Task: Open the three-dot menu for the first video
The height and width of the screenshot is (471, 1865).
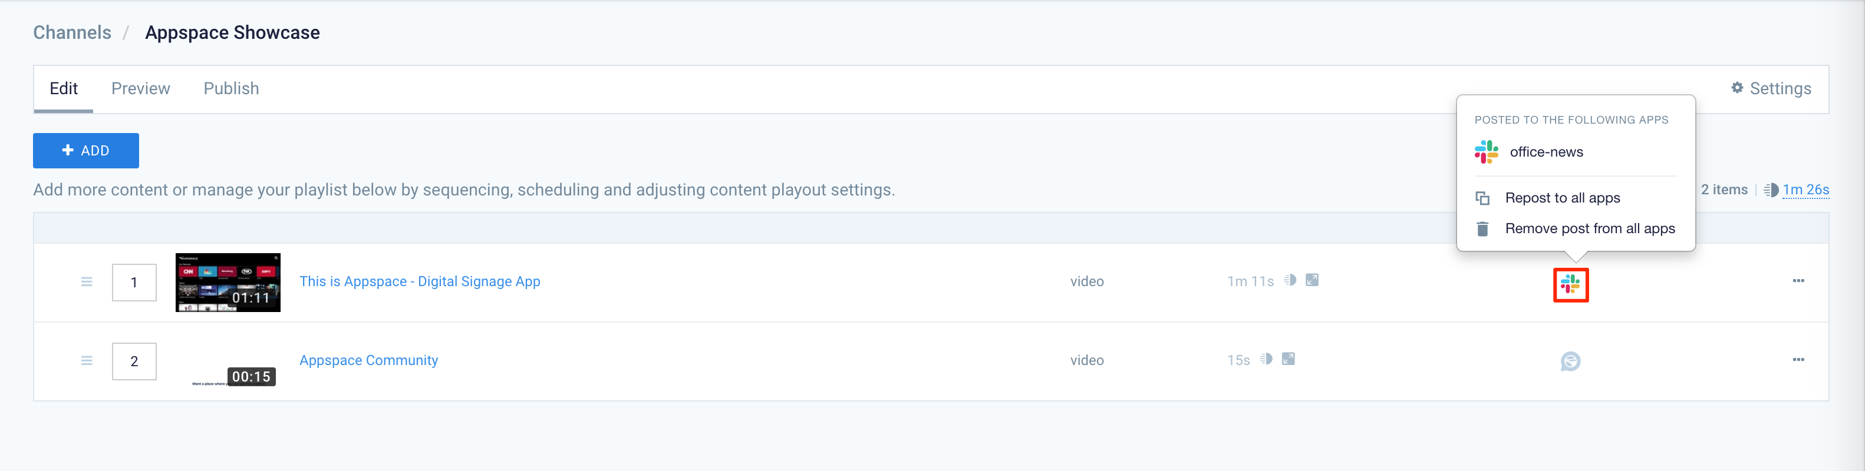Action: point(1798,281)
